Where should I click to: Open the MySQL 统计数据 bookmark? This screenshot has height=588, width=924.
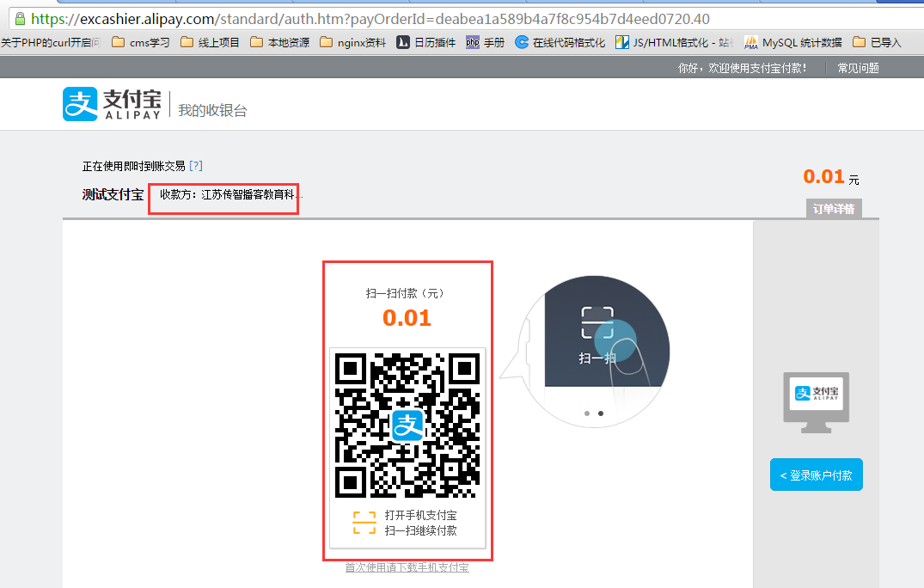tap(792, 42)
